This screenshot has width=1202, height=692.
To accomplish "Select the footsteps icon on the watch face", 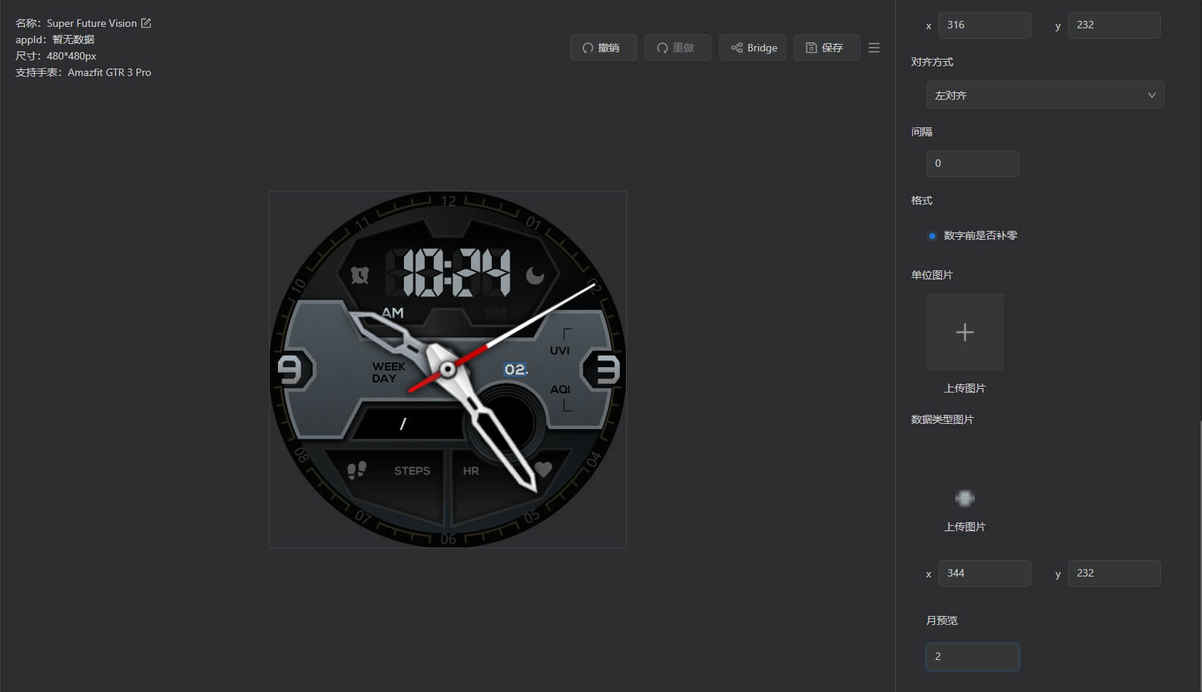I will 357,470.
